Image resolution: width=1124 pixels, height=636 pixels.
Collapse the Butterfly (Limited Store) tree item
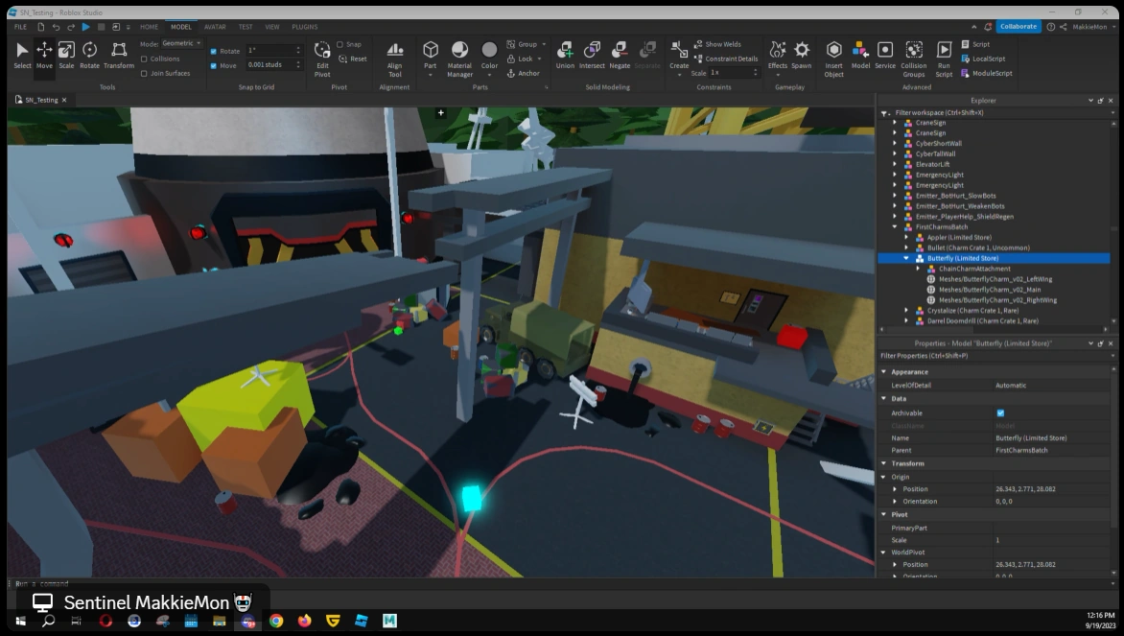[906, 258]
